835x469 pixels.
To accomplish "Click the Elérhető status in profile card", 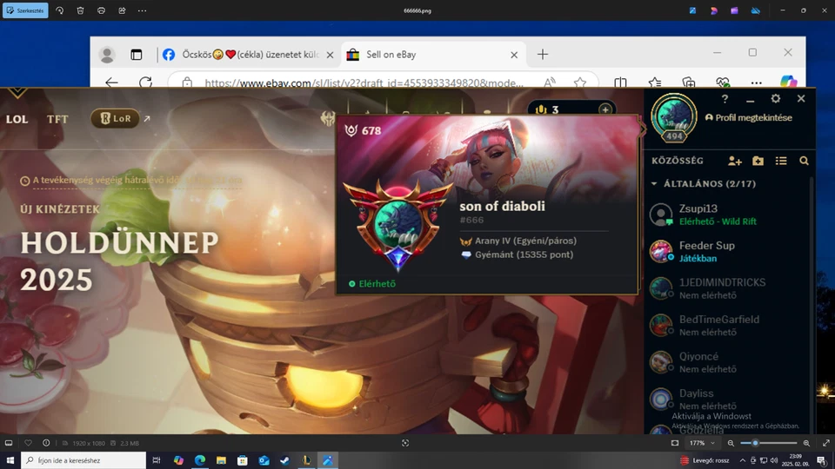I will coord(372,284).
